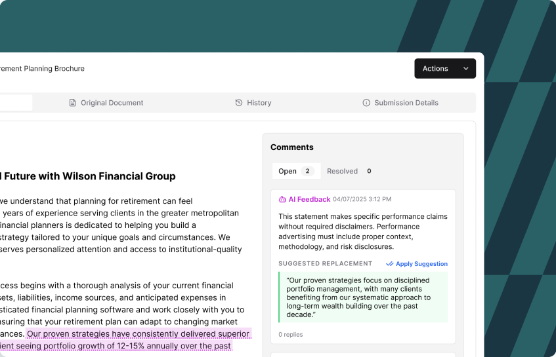The image size is (556, 357).
Task: Expand the Actions dropdown chevron
Action: point(466,69)
